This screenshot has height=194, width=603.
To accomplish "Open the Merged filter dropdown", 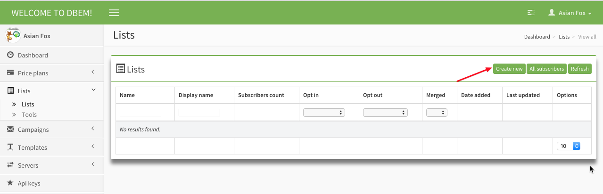I will pyautogui.click(x=437, y=113).
